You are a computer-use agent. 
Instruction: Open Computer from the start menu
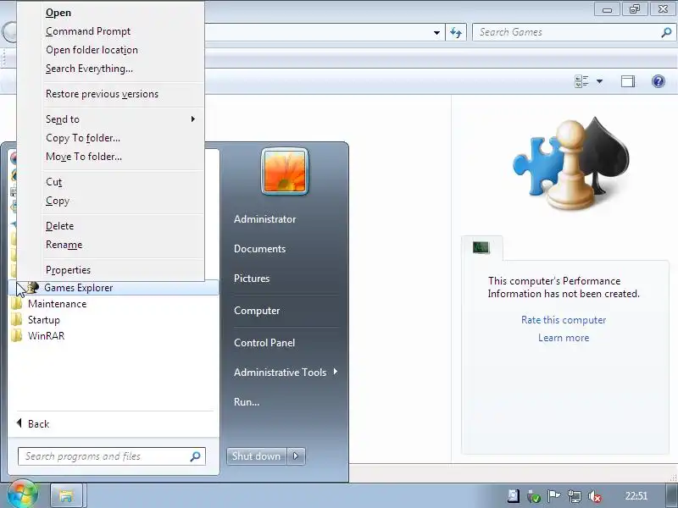pyautogui.click(x=257, y=311)
